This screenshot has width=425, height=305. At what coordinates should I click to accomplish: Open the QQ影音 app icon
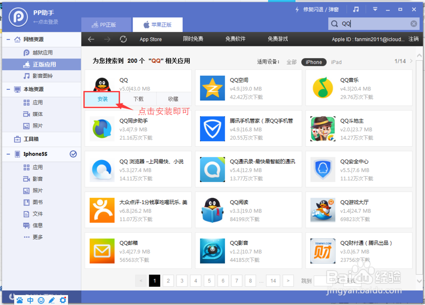point(212,251)
